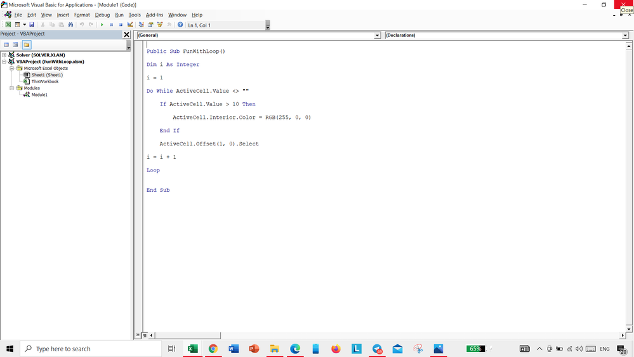Open the Help menu
The height and width of the screenshot is (357, 634).
click(x=197, y=15)
